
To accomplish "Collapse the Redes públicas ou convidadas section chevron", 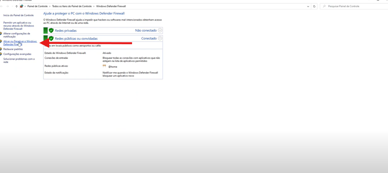I will [x=160, y=38].
